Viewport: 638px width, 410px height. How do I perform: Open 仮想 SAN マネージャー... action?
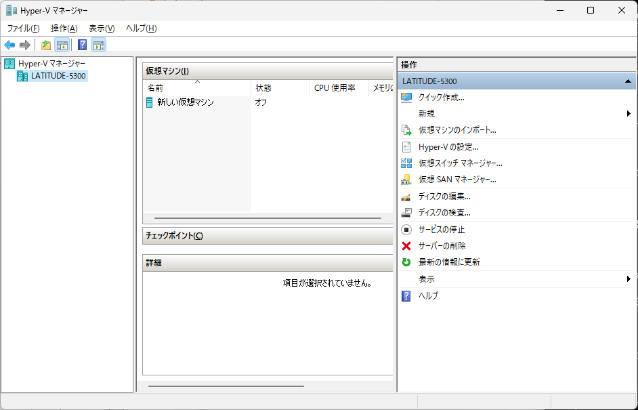[x=457, y=180]
